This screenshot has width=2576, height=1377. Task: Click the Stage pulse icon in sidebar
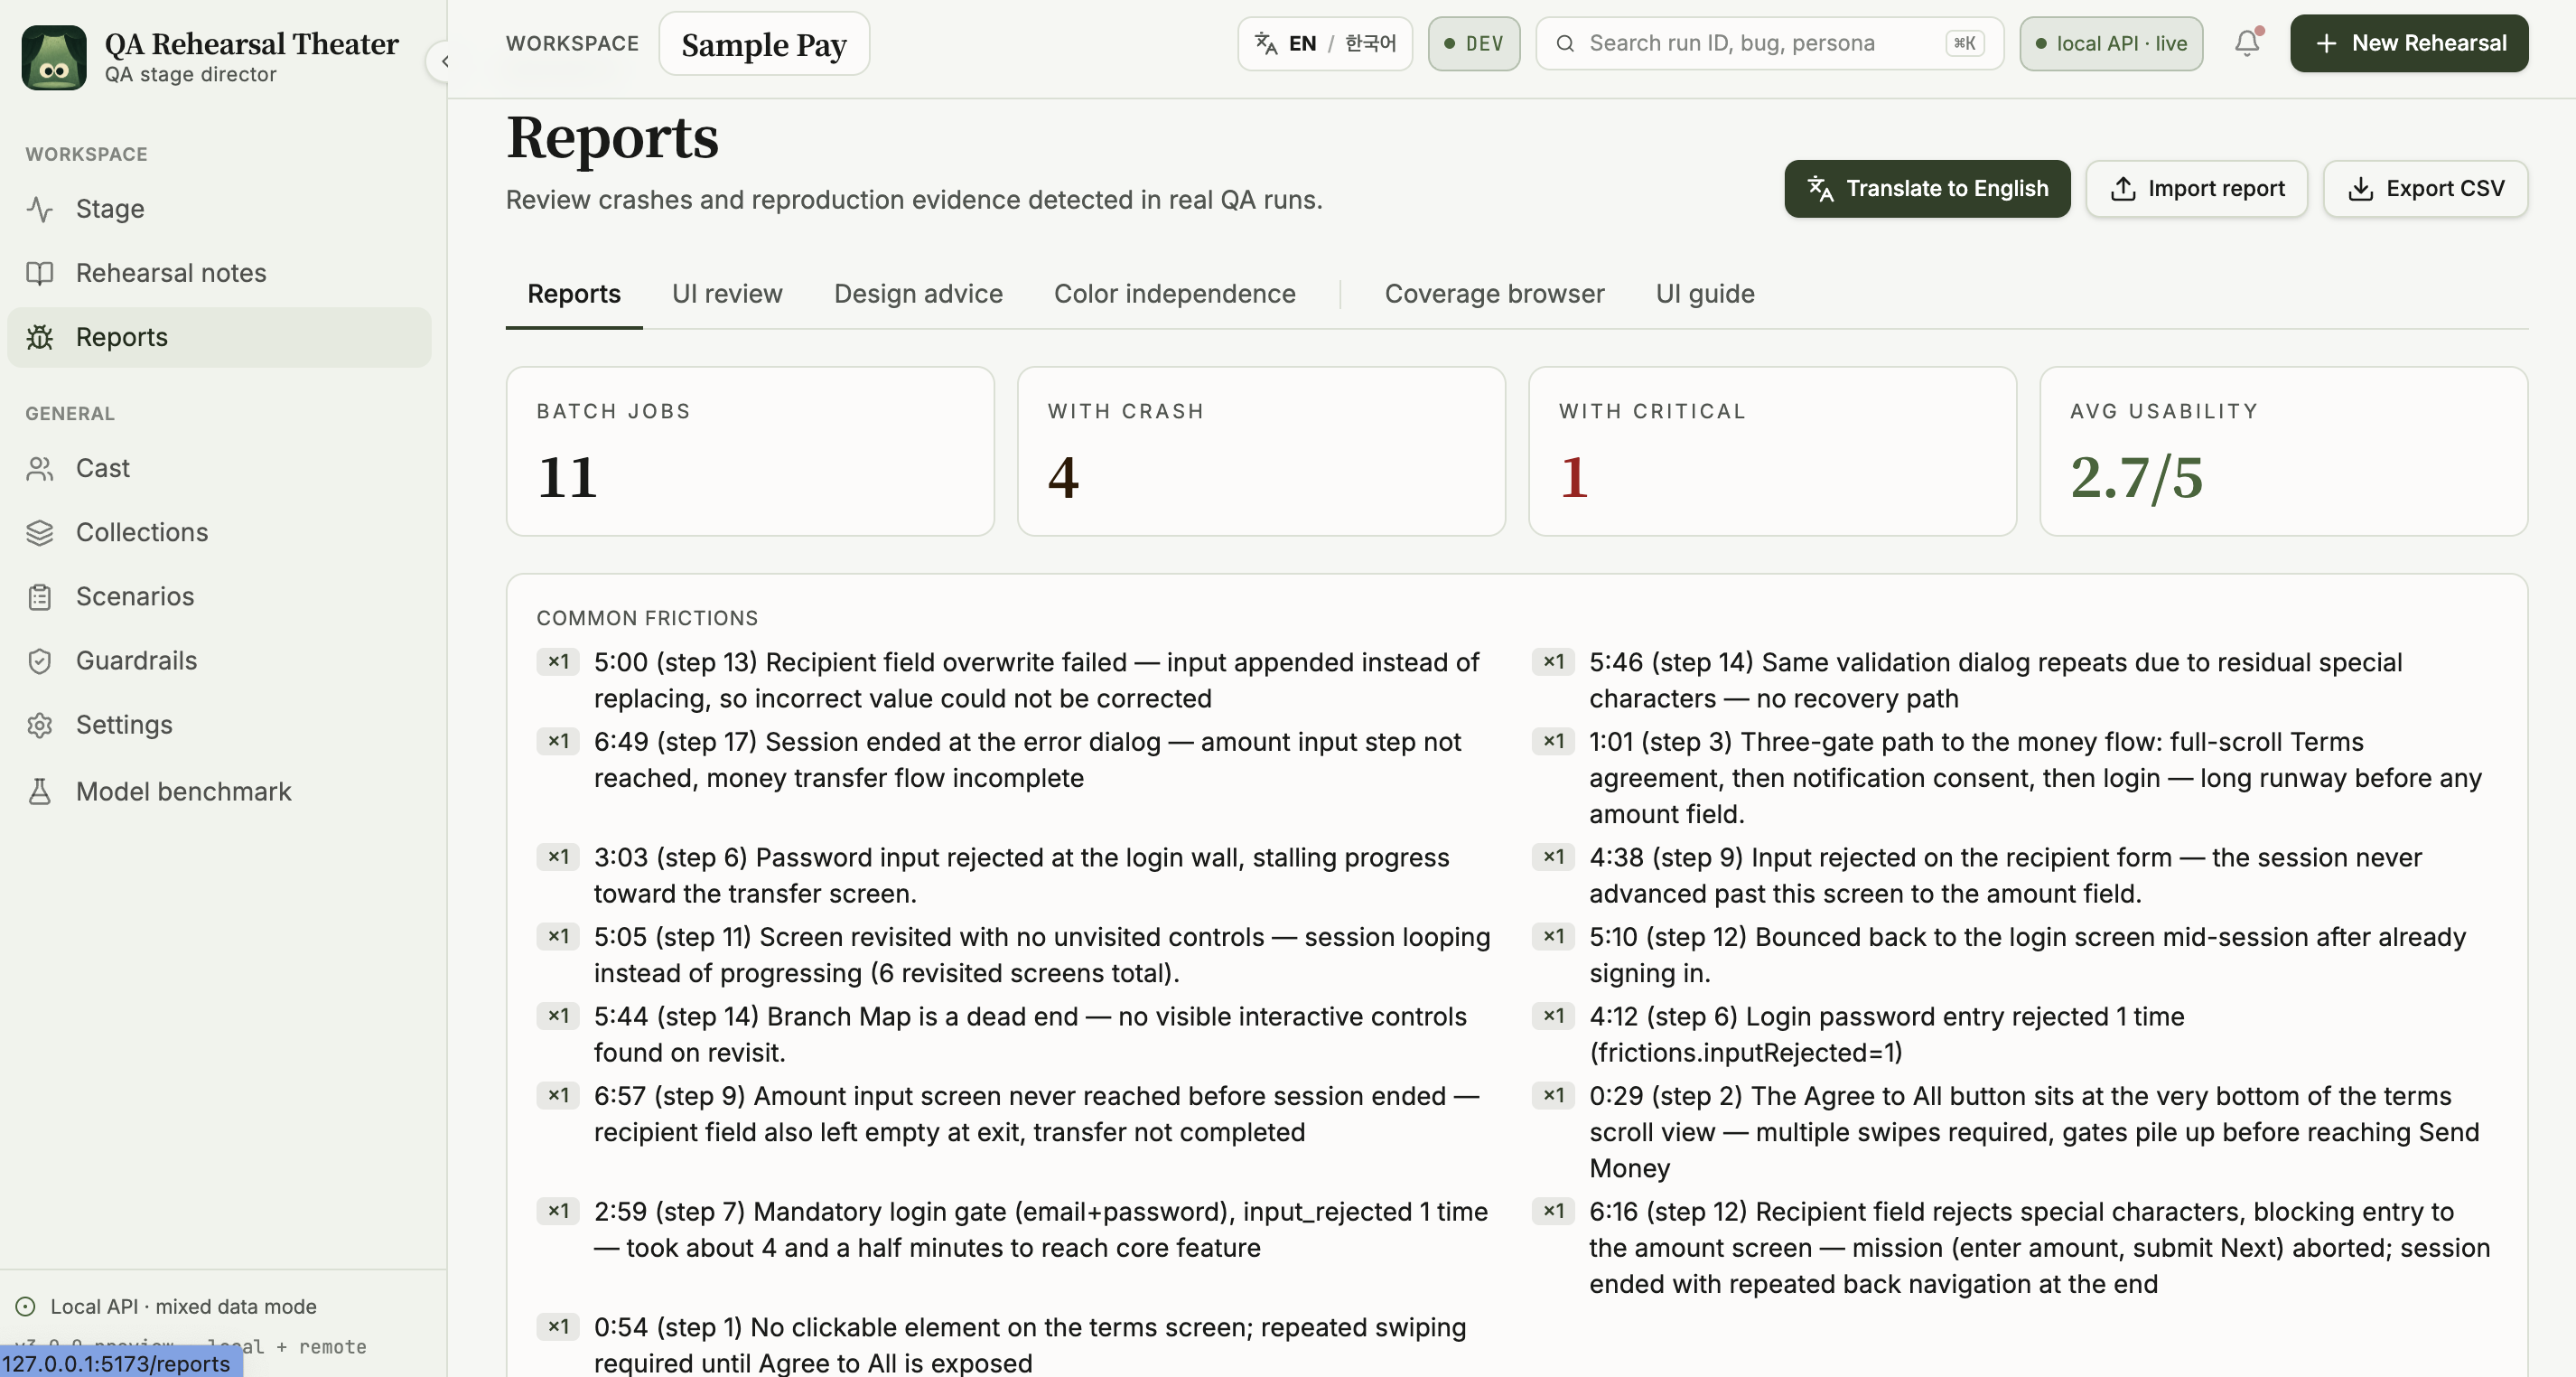40,209
